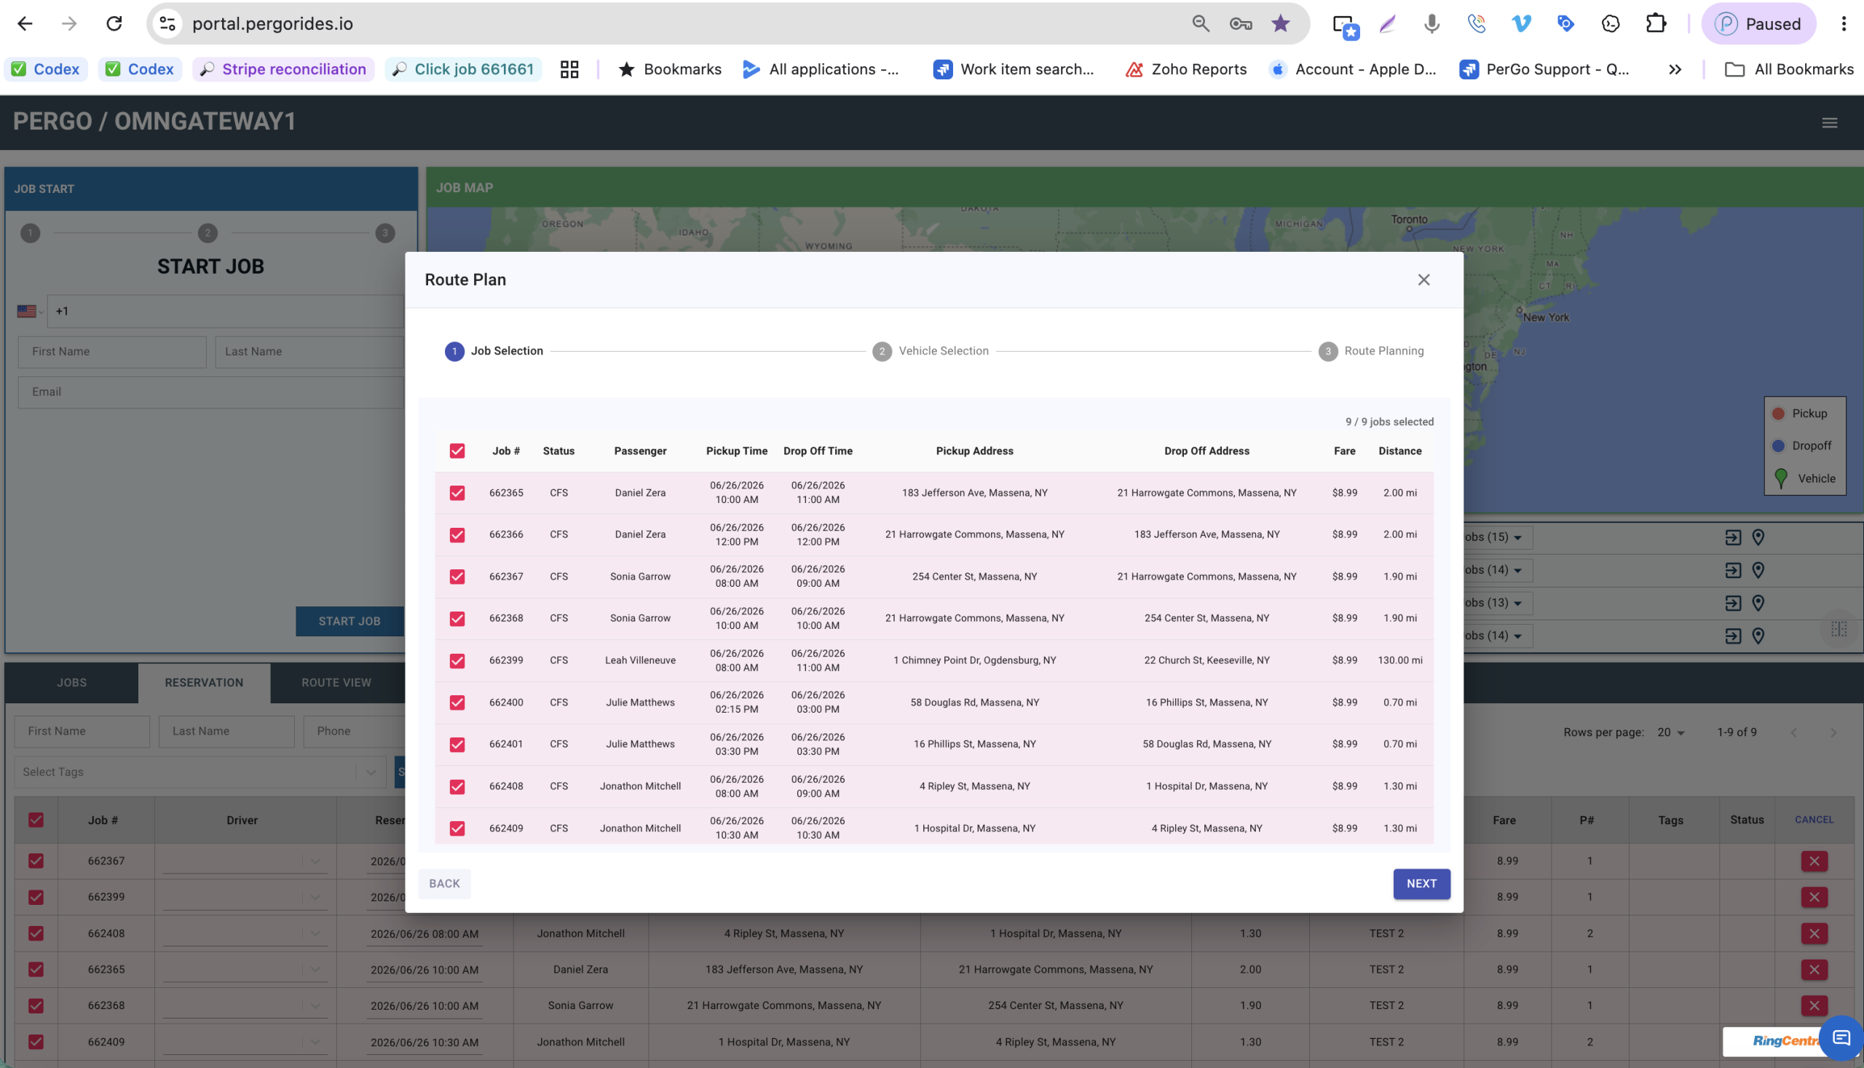Click NEXT to proceed to vehicle selection
Image resolution: width=1864 pixels, height=1068 pixels.
(x=1421, y=884)
